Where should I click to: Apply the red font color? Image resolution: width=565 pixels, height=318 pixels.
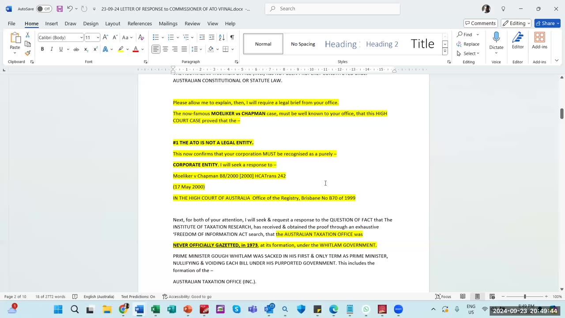click(136, 49)
